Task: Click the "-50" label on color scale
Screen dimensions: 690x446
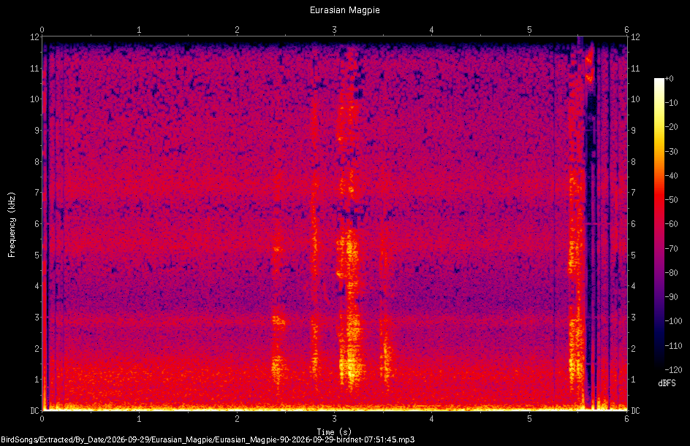Action: coord(671,199)
